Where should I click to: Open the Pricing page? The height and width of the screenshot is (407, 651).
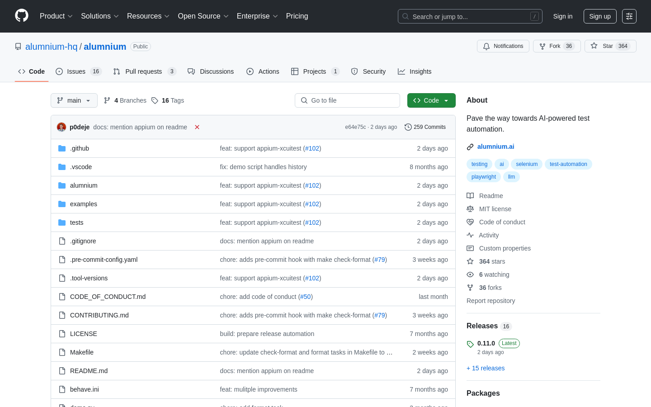(297, 16)
